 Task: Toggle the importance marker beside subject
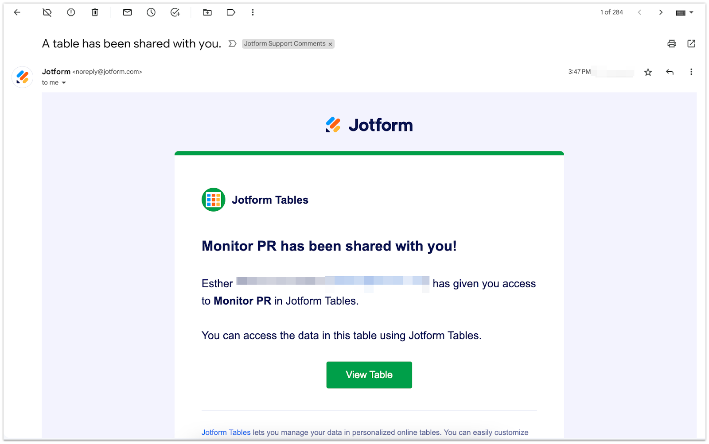[x=232, y=44]
